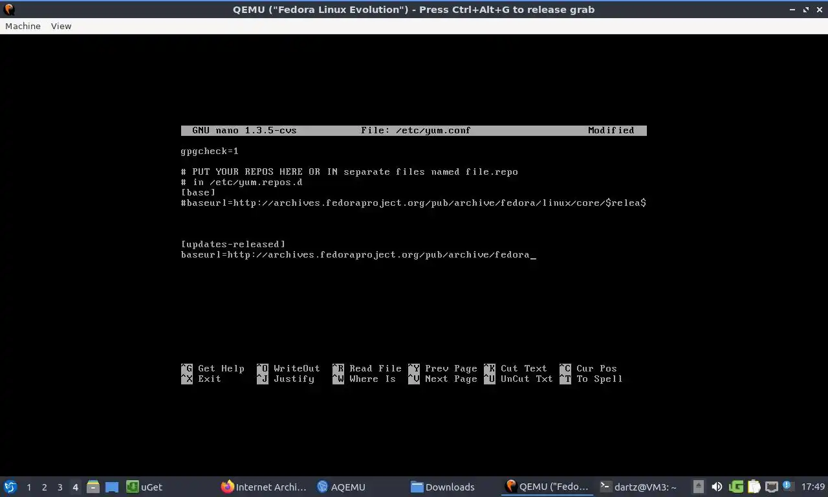Click the QEMU logo in title bar

tap(9, 9)
